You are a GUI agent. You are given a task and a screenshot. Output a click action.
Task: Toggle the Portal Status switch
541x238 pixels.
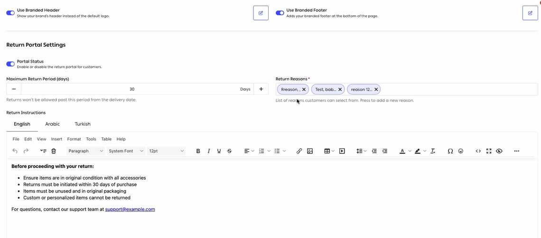click(x=10, y=64)
